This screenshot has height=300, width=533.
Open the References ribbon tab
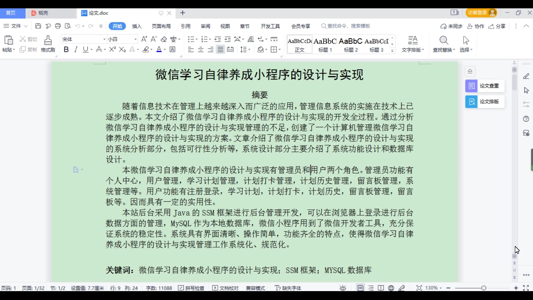coord(186,26)
